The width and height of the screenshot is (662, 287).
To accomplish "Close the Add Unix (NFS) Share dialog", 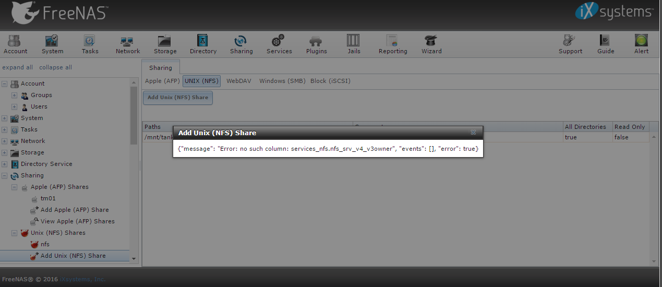I will click(x=473, y=133).
